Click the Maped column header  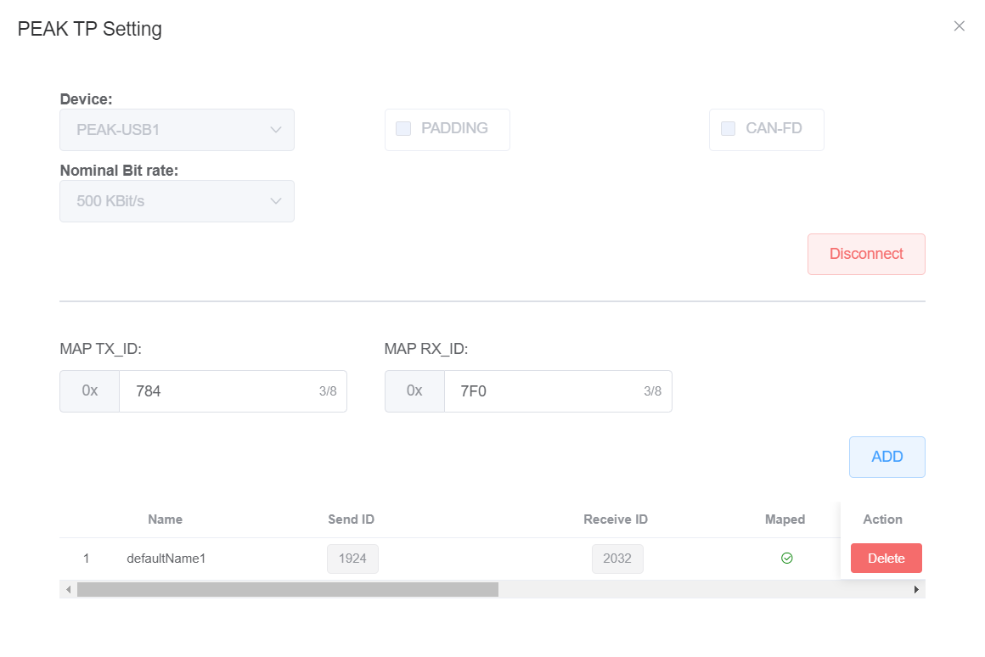pos(785,519)
